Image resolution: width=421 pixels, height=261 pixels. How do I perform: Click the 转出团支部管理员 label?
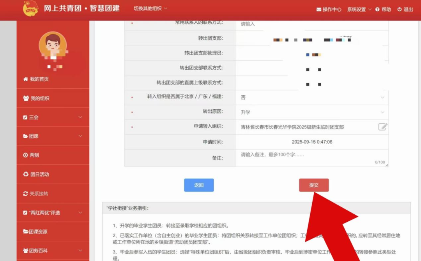coord(203,53)
